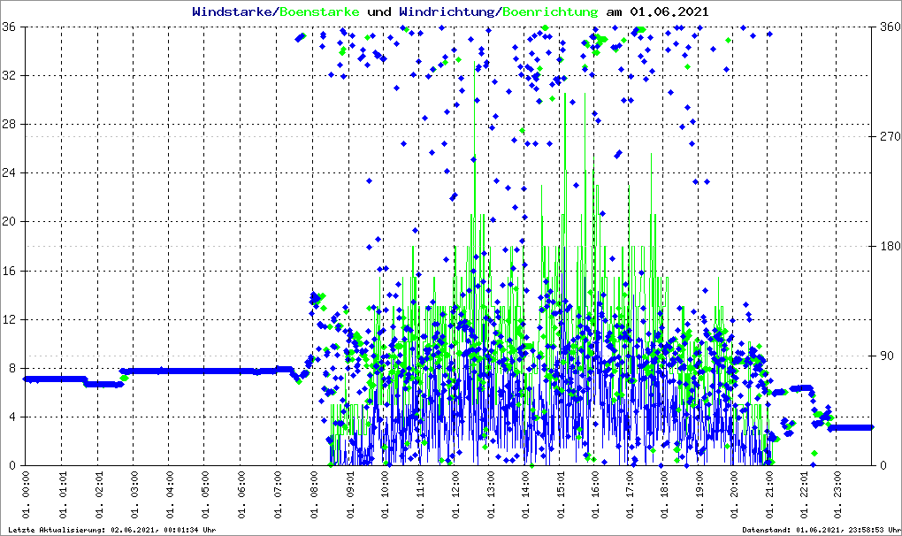Screen dimensions: 902x536
Task: Click the "01. 05:00" time axis label
Action: point(205,494)
